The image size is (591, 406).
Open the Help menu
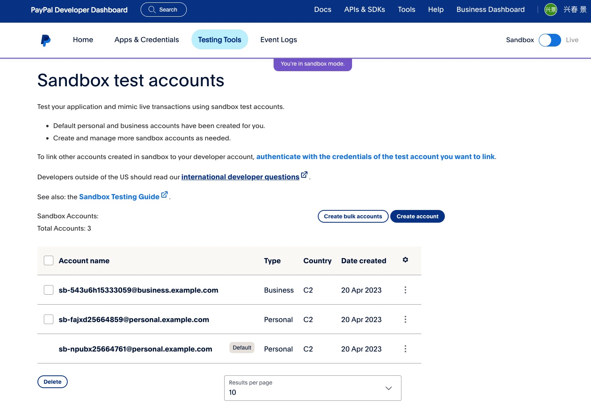[x=436, y=10]
